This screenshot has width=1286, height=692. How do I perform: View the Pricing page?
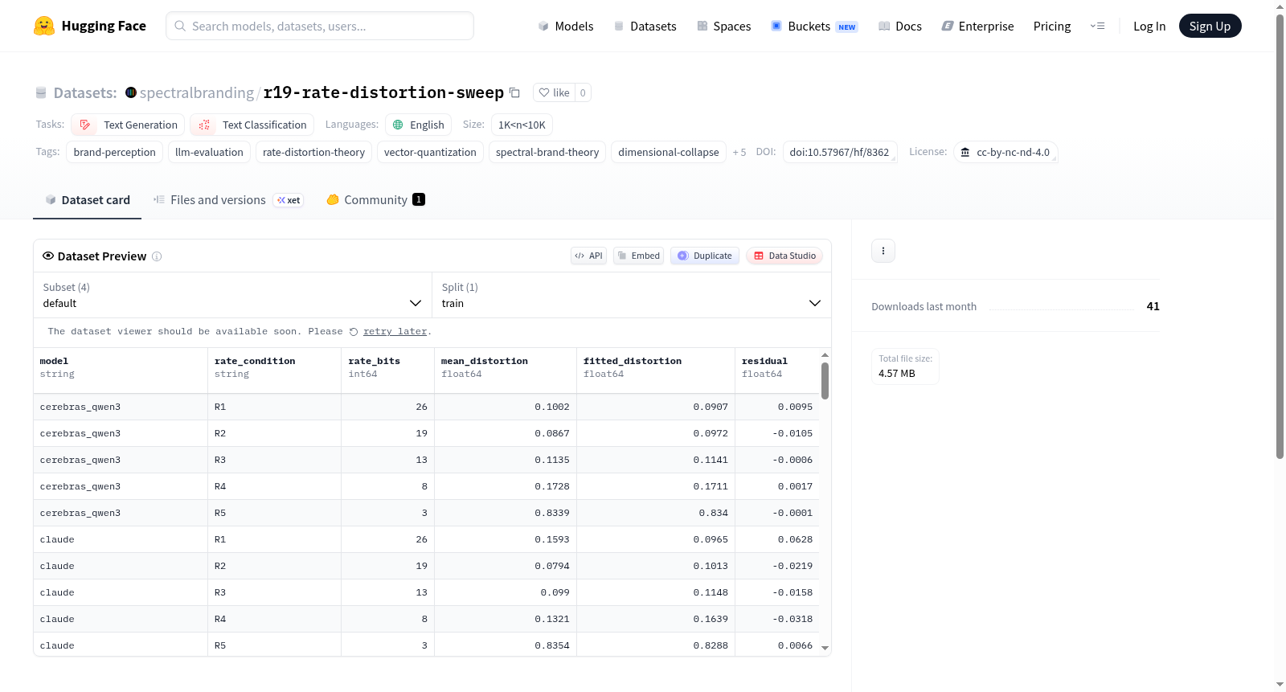point(1052,26)
